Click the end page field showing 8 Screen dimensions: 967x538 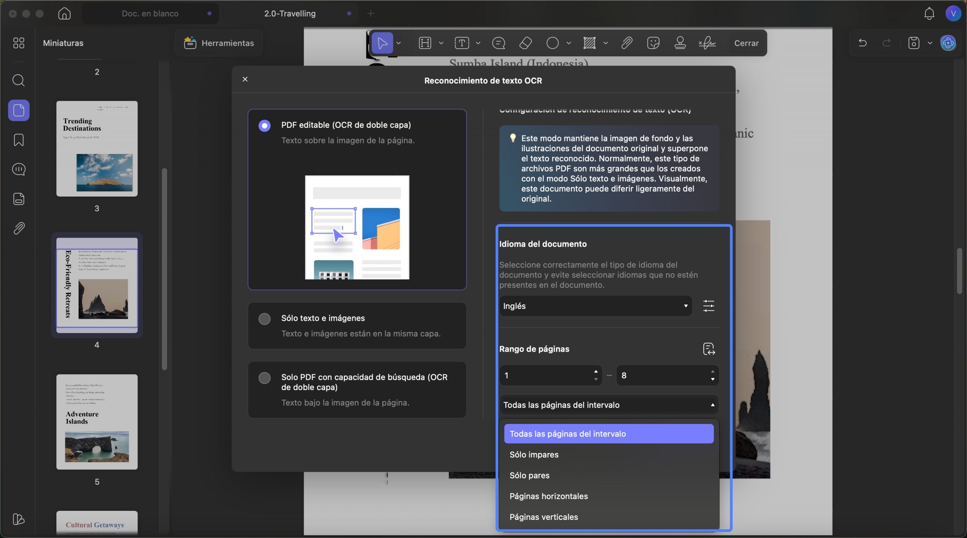(x=667, y=375)
